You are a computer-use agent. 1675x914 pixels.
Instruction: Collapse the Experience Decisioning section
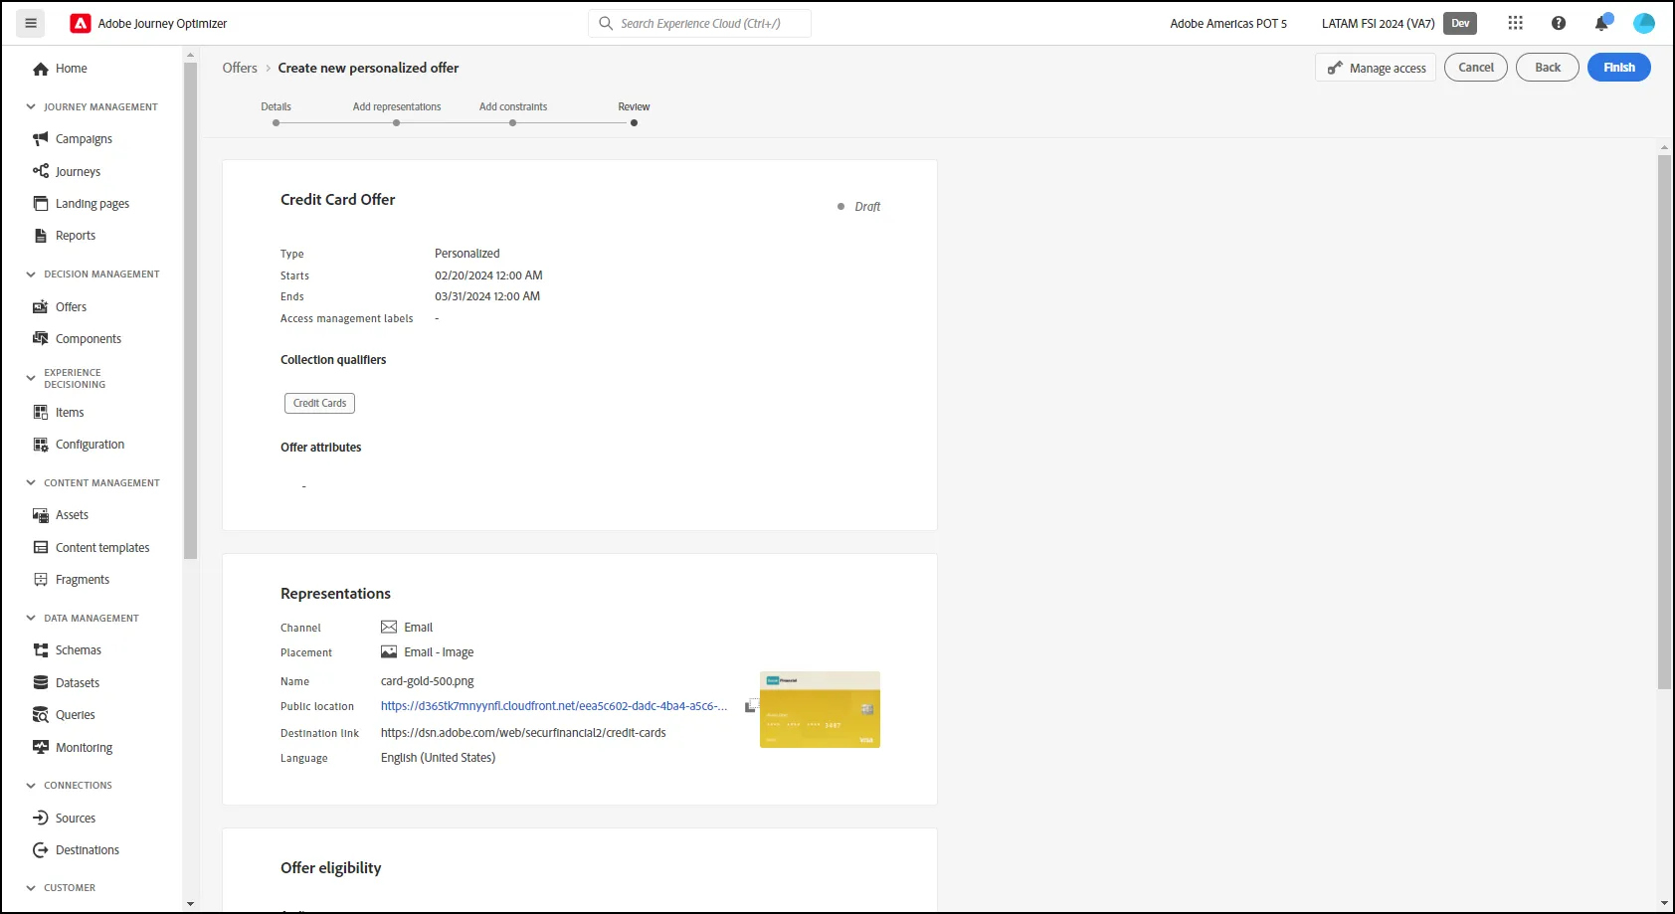[31, 378]
